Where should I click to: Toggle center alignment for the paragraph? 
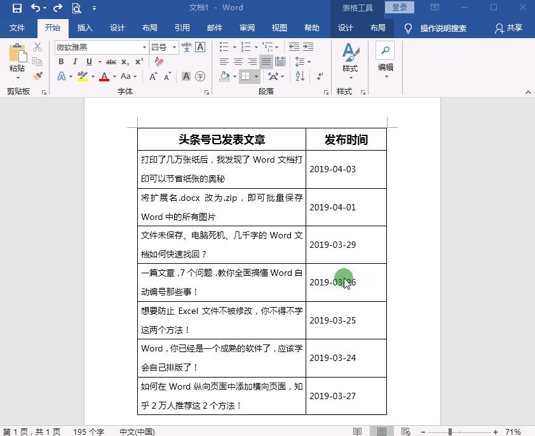[x=237, y=60]
